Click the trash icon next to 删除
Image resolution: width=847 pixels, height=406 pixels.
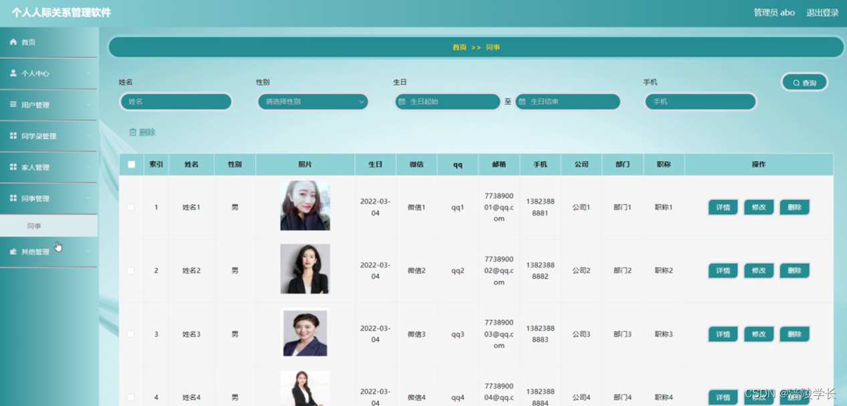click(x=132, y=132)
